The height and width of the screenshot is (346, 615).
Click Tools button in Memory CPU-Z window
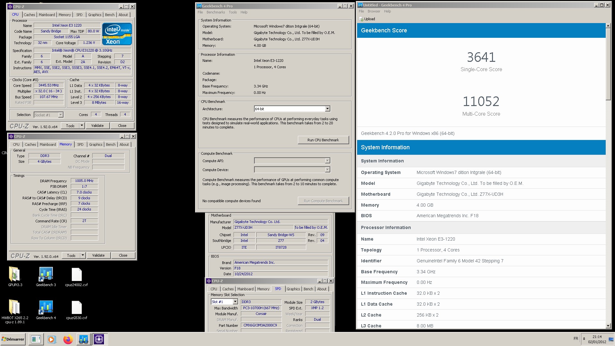tap(71, 255)
